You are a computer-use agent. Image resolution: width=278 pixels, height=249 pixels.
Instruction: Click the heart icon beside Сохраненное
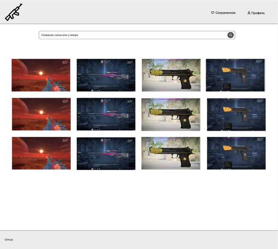(212, 13)
